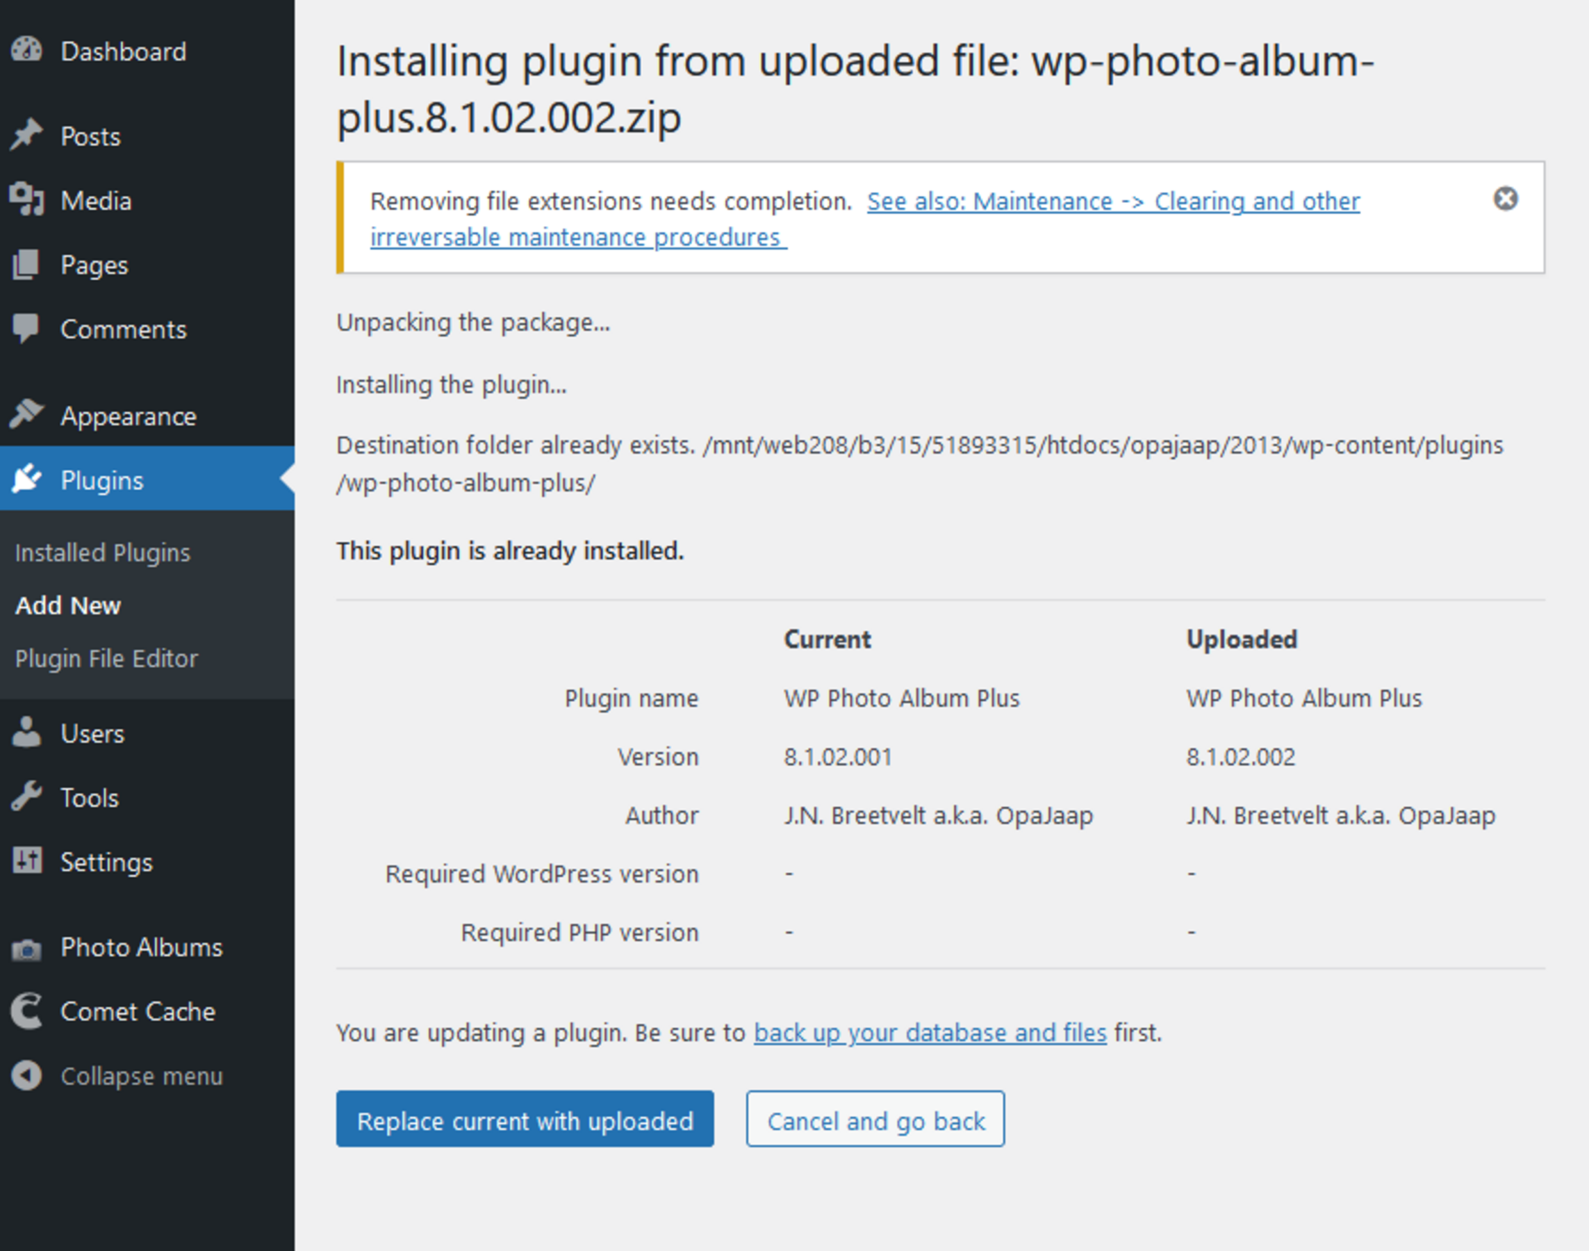Select the Comet Cache icon
The height and width of the screenshot is (1251, 1589).
pyautogui.click(x=27, y=1011)
